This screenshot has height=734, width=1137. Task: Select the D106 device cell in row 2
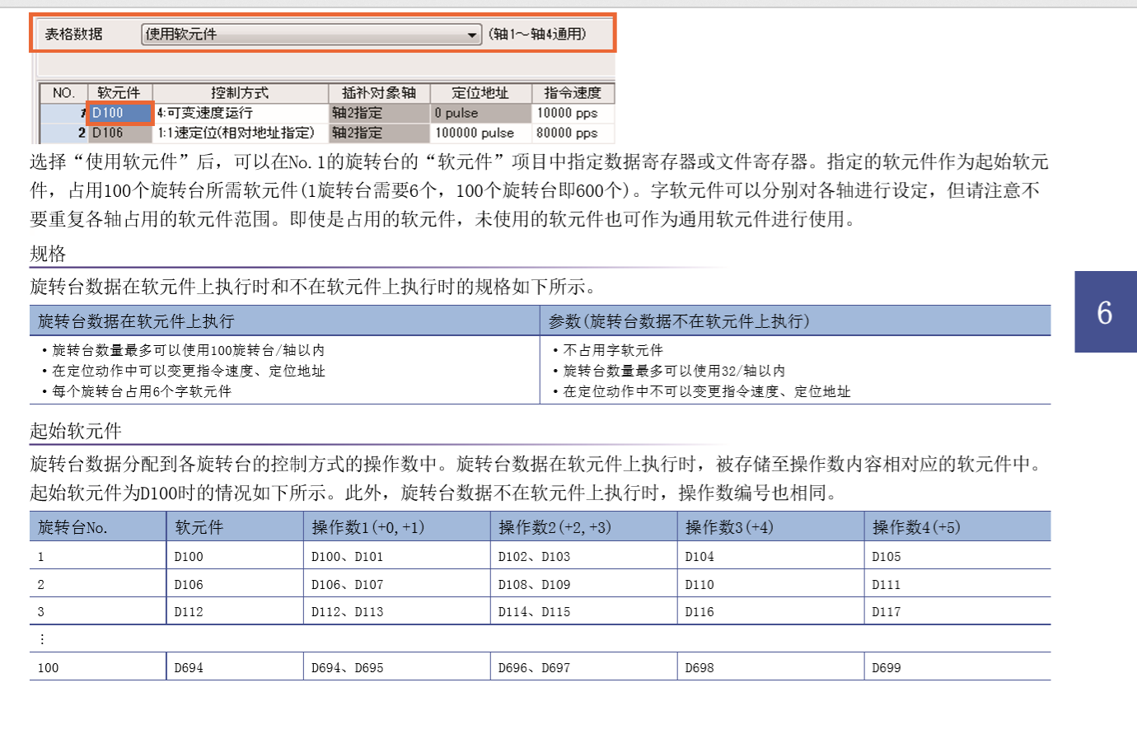point(120,133)
